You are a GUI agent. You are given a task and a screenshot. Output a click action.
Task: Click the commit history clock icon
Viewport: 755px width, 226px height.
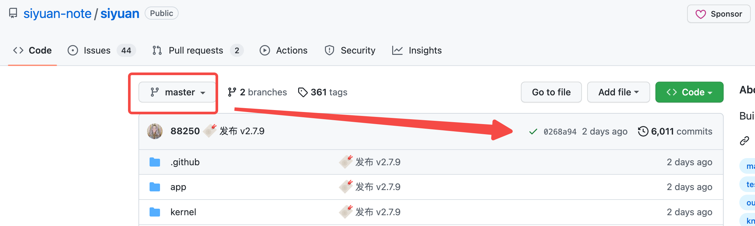click(643, 131)
